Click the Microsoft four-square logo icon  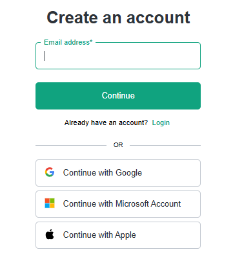click(x=50, y=203)
